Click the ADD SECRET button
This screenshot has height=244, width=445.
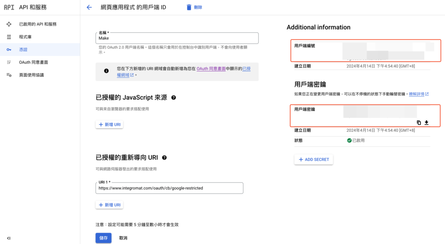coord(314,159)
